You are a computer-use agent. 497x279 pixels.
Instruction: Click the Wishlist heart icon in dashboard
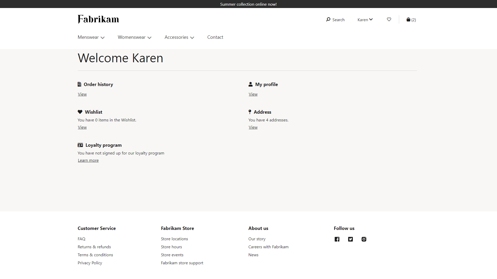click(80, 112)
